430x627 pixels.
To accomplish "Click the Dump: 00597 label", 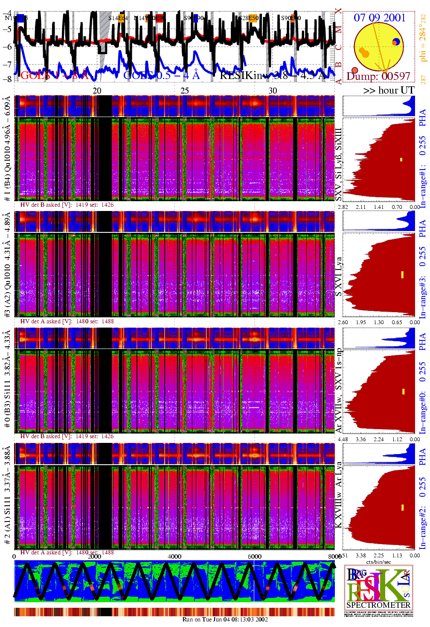I will click(x=378, y=76).
